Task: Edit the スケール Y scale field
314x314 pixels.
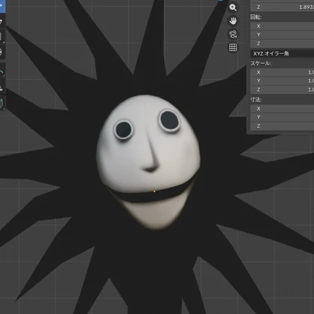Action: click(x=282, y=80)
